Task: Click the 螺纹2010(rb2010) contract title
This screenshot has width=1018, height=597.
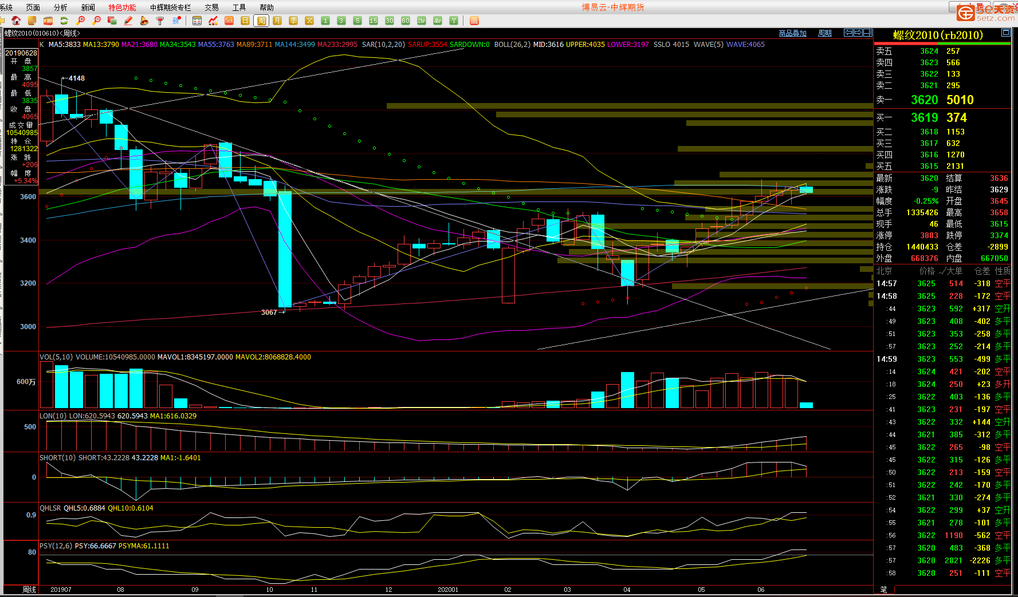Action: [x=938, y=35]
